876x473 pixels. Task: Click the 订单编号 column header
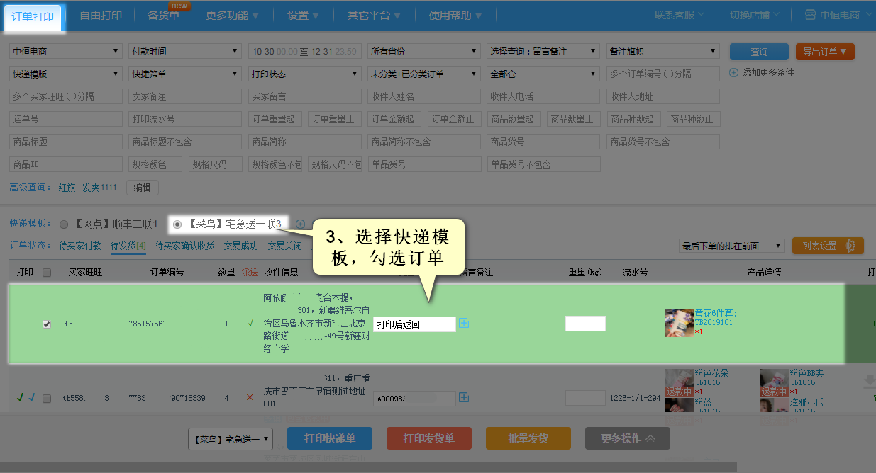(x=167, y=272)
